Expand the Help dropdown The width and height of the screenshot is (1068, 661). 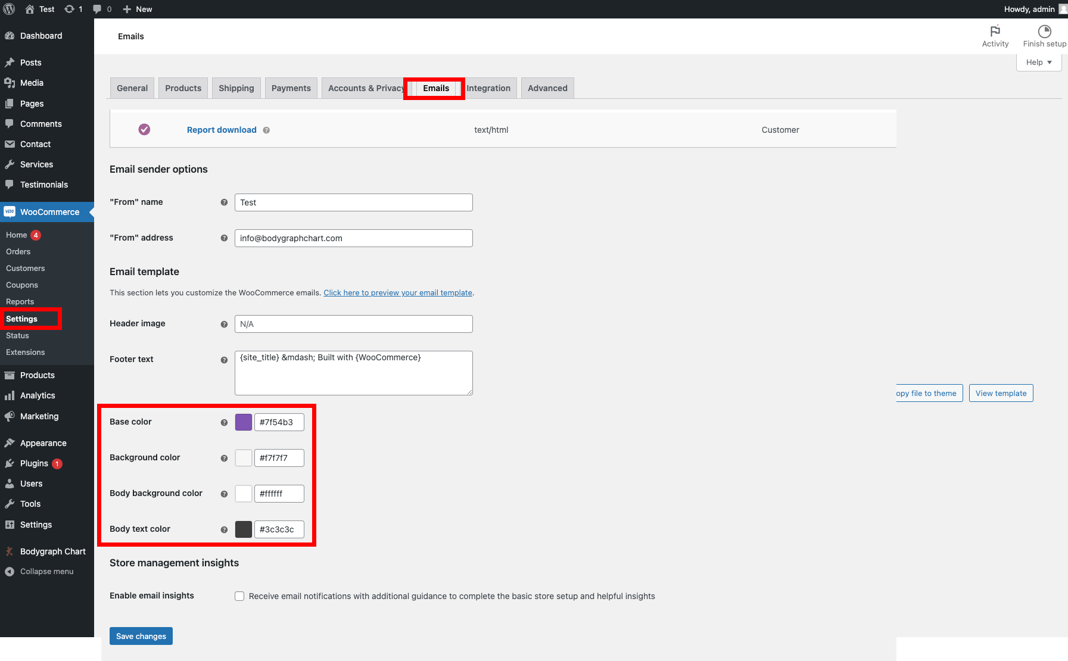tap(1039, 62)
